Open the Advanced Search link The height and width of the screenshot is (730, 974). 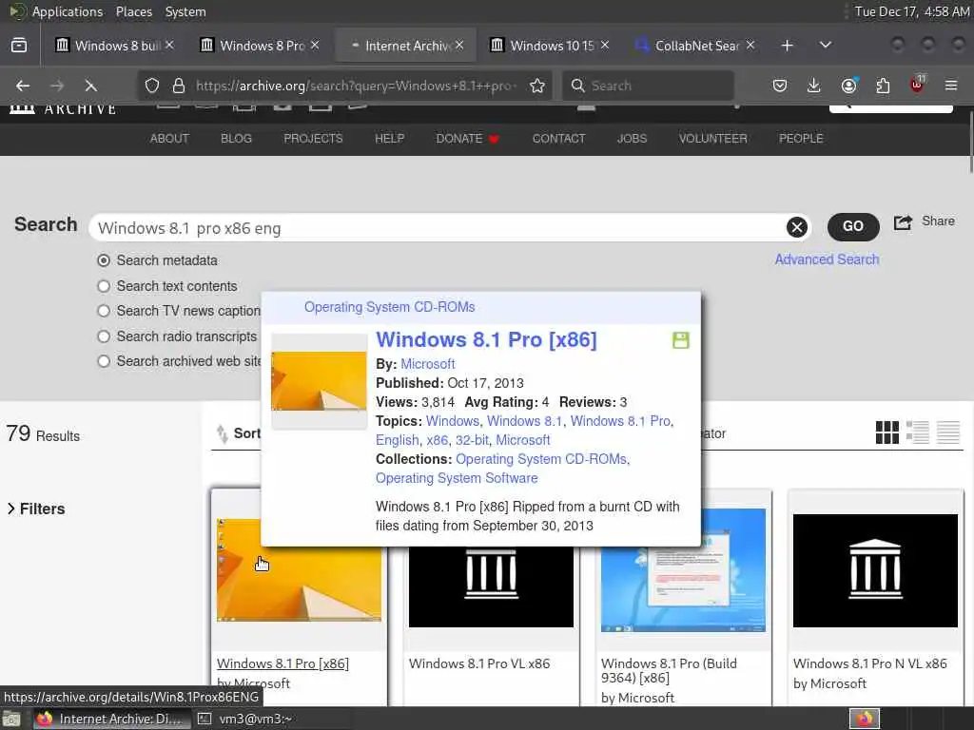pyautogui.click(x=827, y=259)
